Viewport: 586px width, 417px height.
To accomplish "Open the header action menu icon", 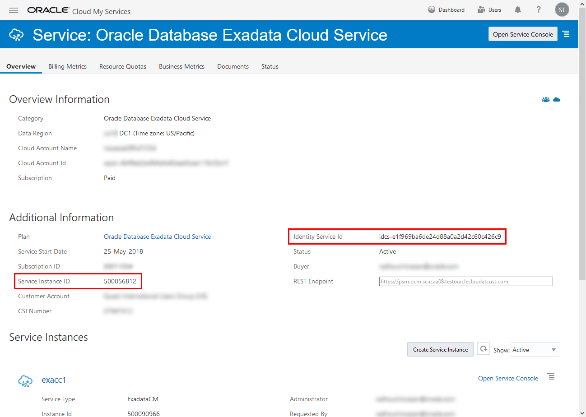I will tap(566, 34).
